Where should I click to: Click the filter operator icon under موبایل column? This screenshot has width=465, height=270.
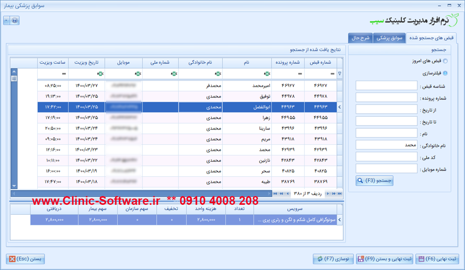(x=139, y=73)
